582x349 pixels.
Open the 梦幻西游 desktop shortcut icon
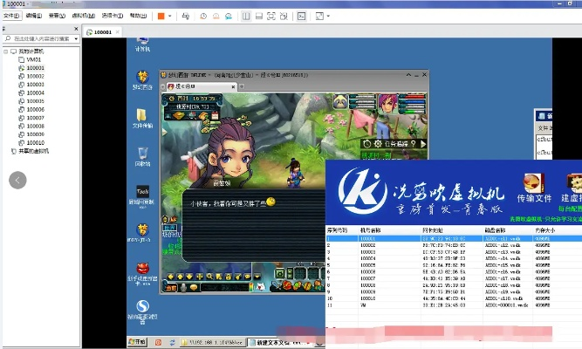pyautogui.click(x=142, y=80)
